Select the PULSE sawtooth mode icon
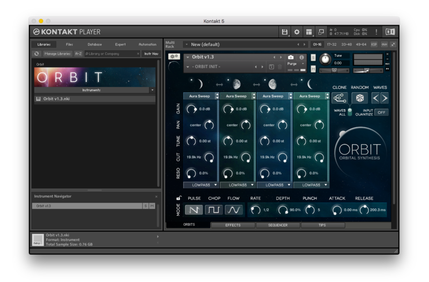The width and height of the screenshot is (429, 282). pyautogui.click(x=194, y=210)
